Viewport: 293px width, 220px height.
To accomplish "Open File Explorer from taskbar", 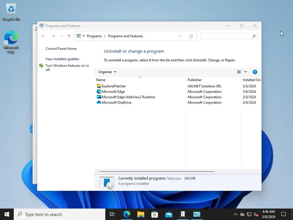I will click(x=140, y=214).
